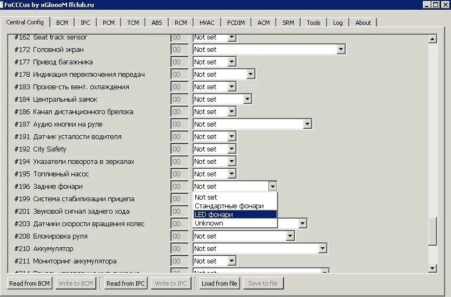Image resolution: width=451 pixels, height=297 pixels.
Task: Click Read from IPC button
Action: (x=125, y=283)
